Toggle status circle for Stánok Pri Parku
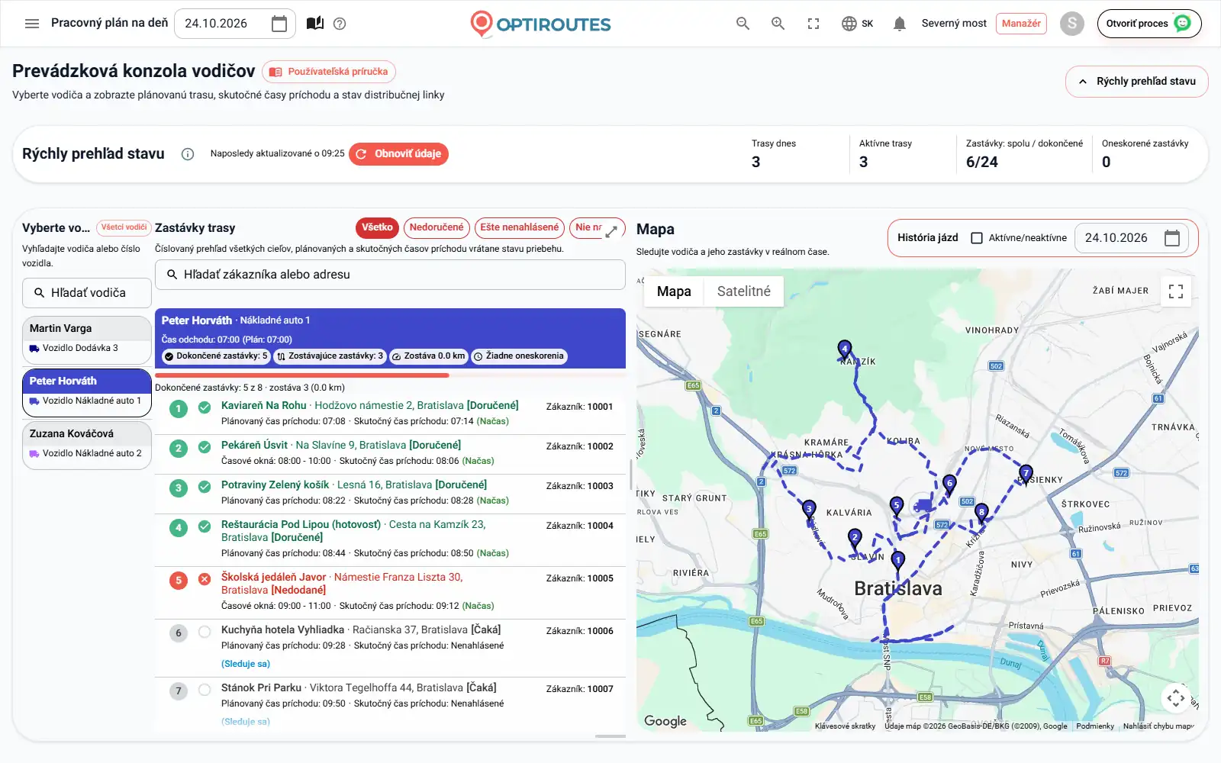Image resolution: width=1221 pixels, height=763 pixels. [x=205, y=690]
